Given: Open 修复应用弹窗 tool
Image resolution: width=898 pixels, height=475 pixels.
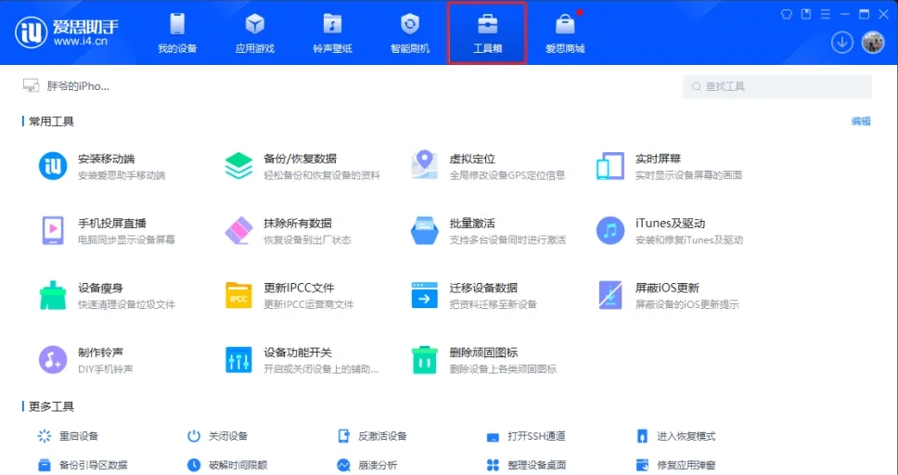Looking at the screenshot, I should [675, 465].
